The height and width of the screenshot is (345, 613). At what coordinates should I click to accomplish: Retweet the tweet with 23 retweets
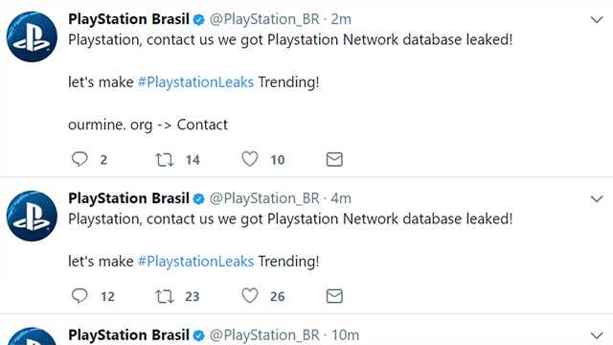[164, 296]
